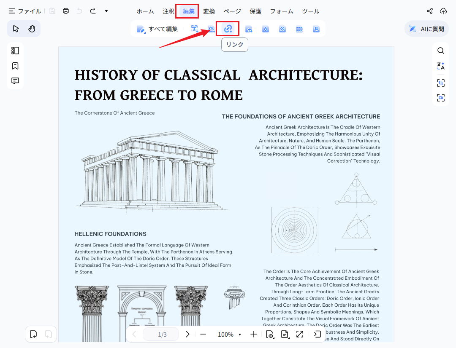
Task: Click the redo arrow icon
Action: point(93,11)
